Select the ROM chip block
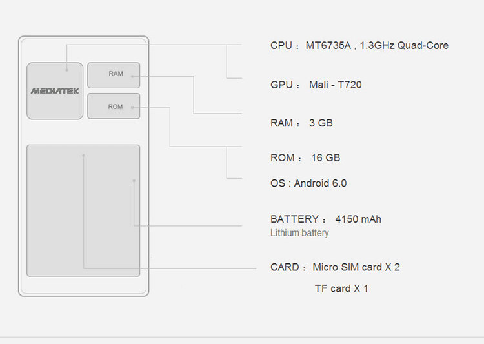 (114, 106)
